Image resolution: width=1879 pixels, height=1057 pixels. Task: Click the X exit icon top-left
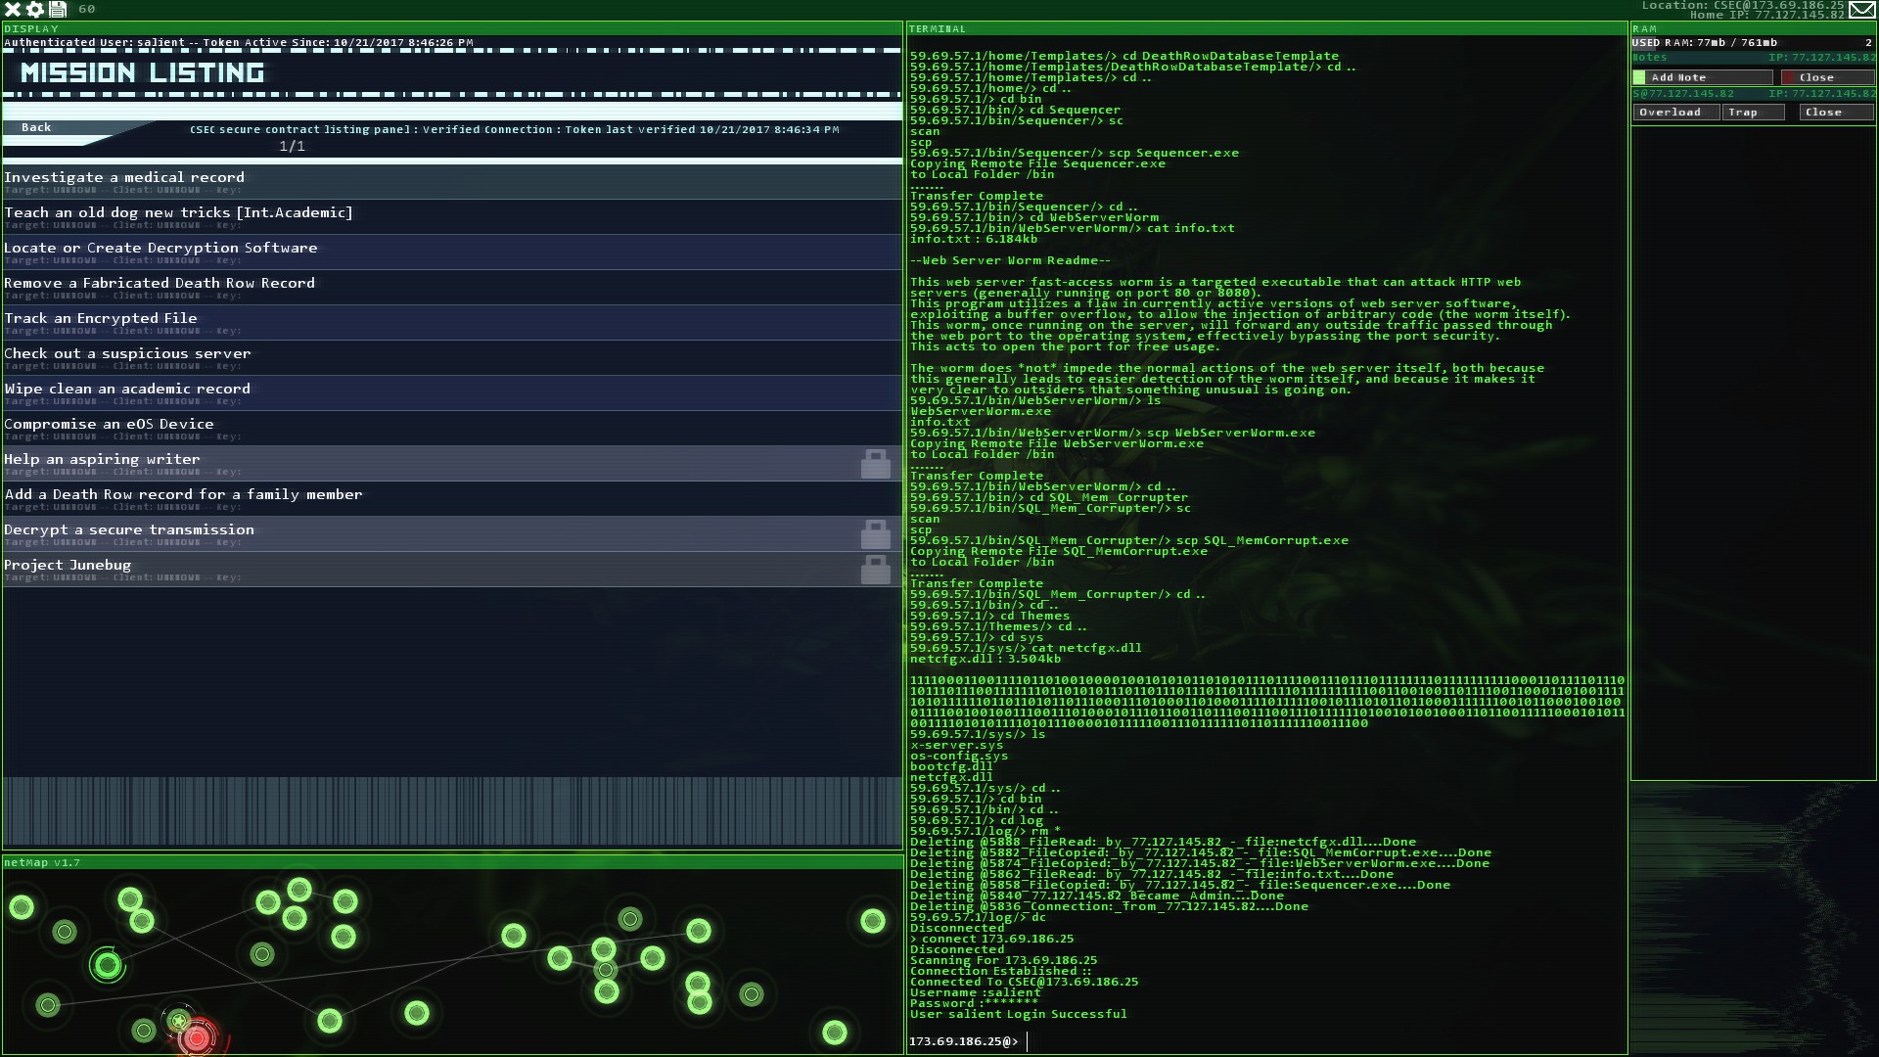pyautogui.click(x=13, y=9)
